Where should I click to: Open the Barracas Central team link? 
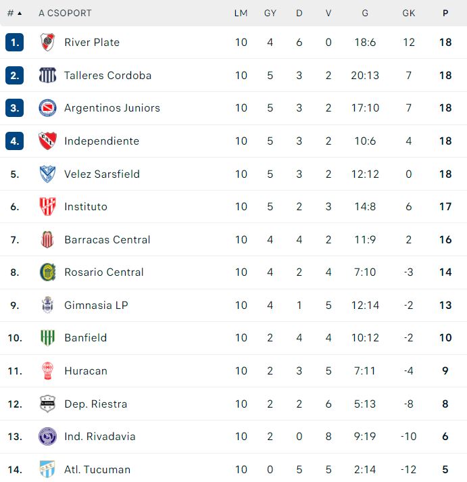(107, 239)
